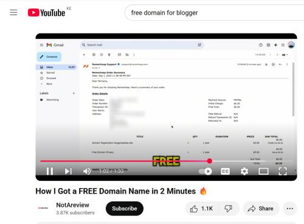Pause the playing video
The image size is (304, 224).
(x=50, y=171)
